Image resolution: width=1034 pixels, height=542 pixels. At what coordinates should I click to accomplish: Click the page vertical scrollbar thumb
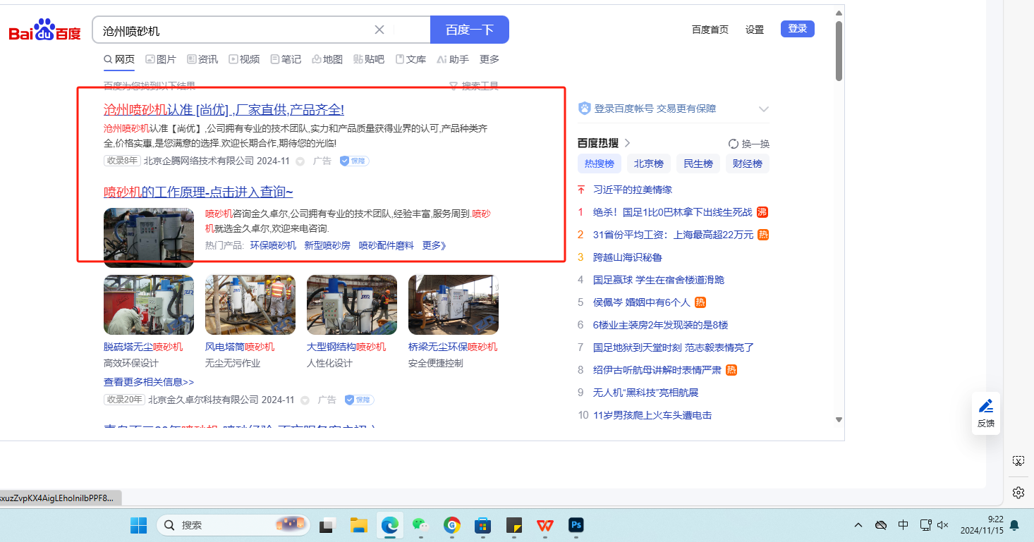(x=839, y=51)
